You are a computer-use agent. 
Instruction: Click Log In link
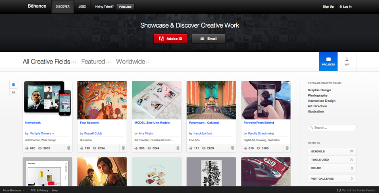tap(346, 7)
